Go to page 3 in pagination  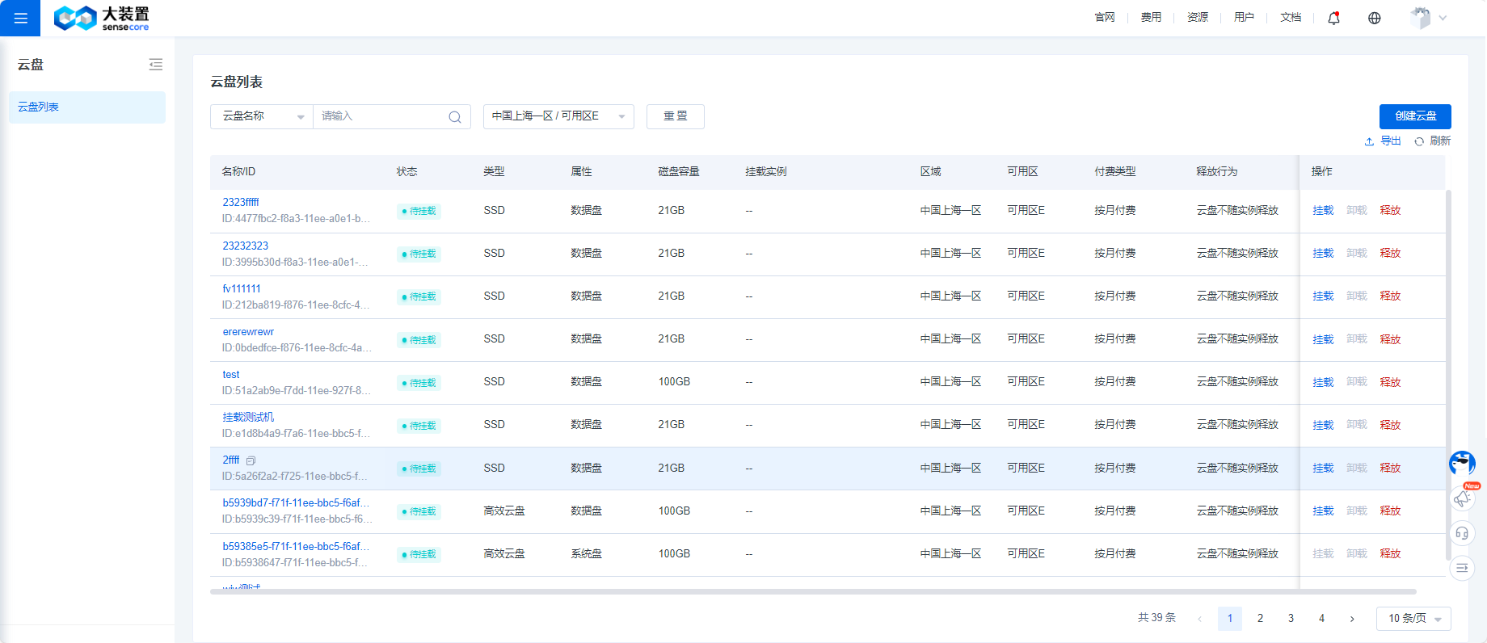point(1291,619)
